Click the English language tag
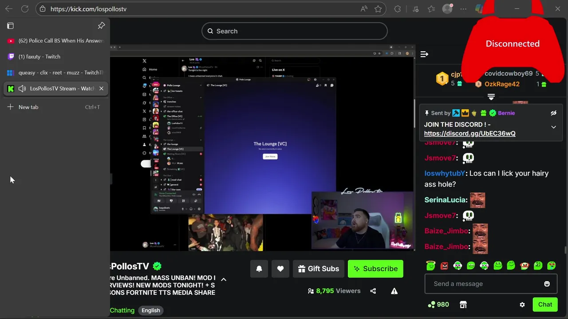Viewport: 568px width, 319px height. pyautogui.click(x=151, y=310)
